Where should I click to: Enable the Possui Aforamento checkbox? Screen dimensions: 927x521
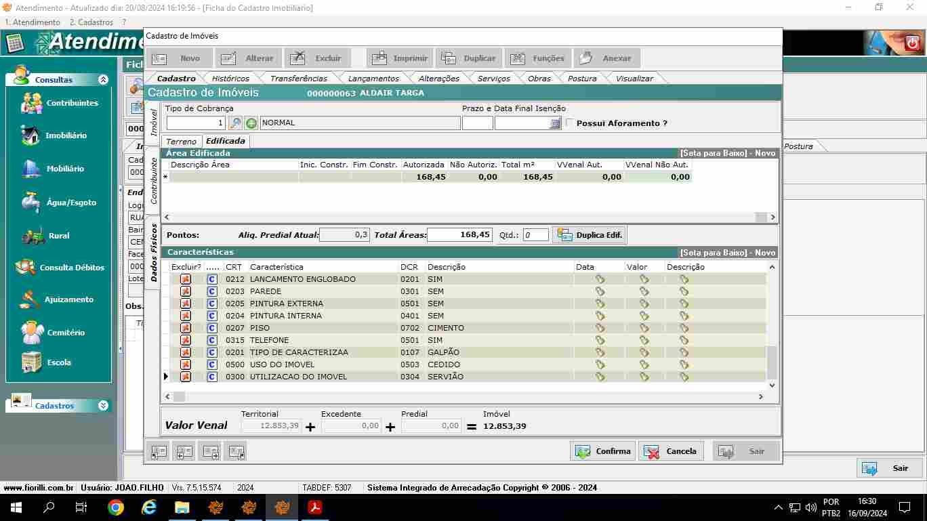click(x=570, y=123)
